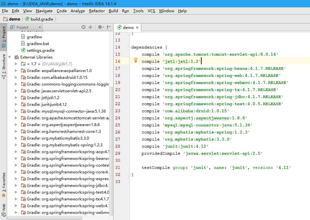Click the demo folder breadcrumb
This screenshot has width=310, height=220.
click(x=12, y=19)
